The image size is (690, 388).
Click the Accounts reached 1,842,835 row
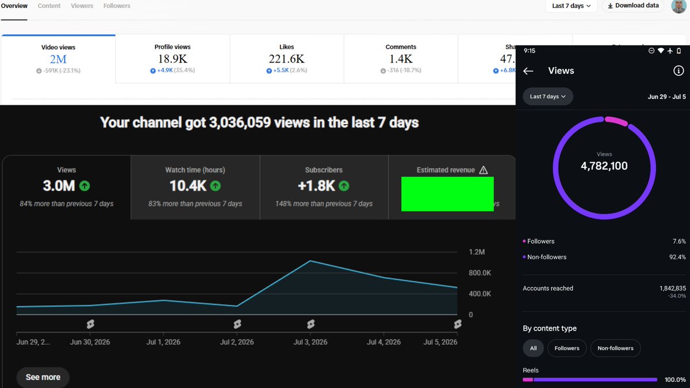(604, 292)
